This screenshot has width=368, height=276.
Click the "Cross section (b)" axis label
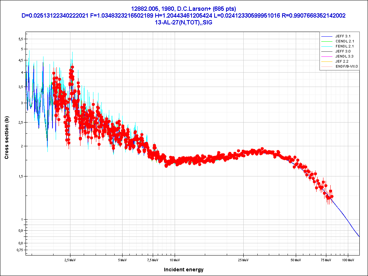click(x=6, y=138)
